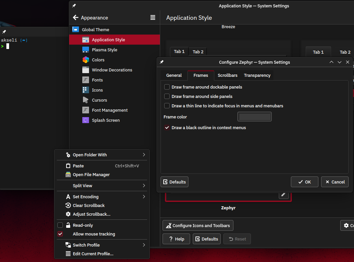
Task: Select the Zephyr style label
Action: click(x=228, y=208)
